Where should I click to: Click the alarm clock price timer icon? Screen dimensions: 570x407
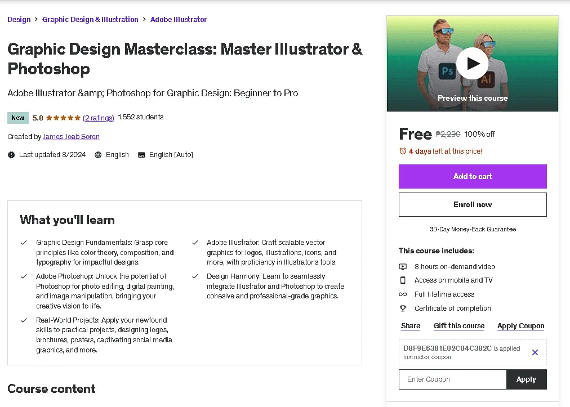[x=402, y=151]
